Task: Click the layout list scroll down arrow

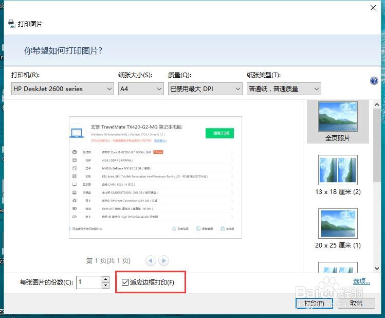Action: pyautogui.click(x=377, y=269)
